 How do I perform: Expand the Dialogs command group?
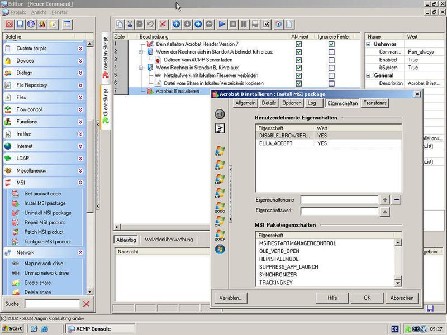coord(80,73)
